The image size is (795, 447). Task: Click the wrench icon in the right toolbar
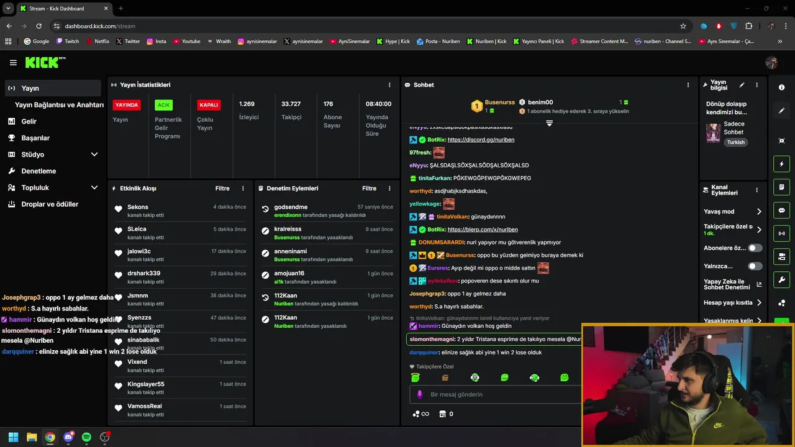781,279
